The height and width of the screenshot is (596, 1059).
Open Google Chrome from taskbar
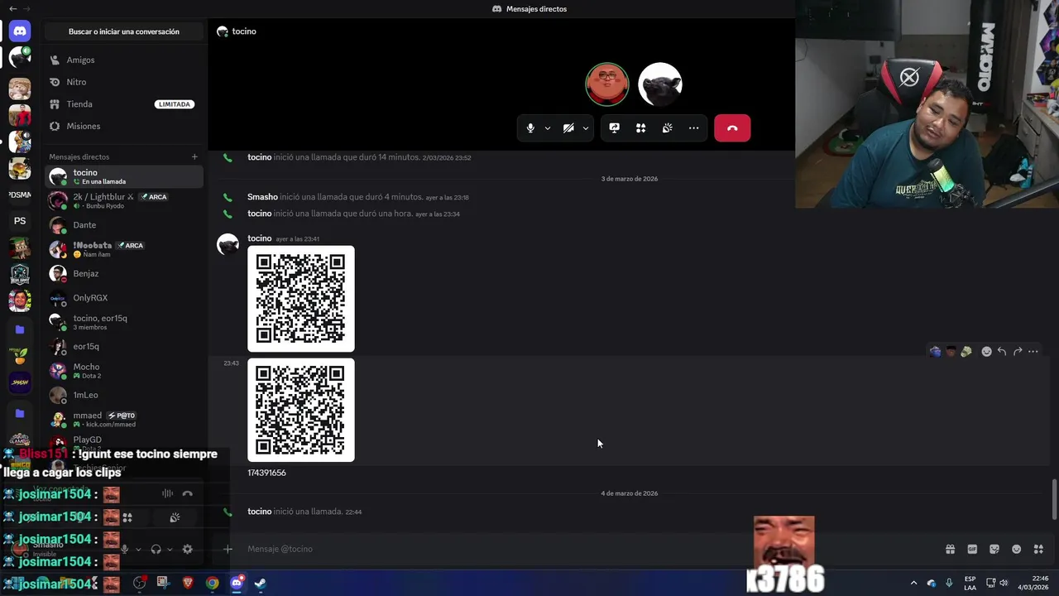tap(213, 583)
